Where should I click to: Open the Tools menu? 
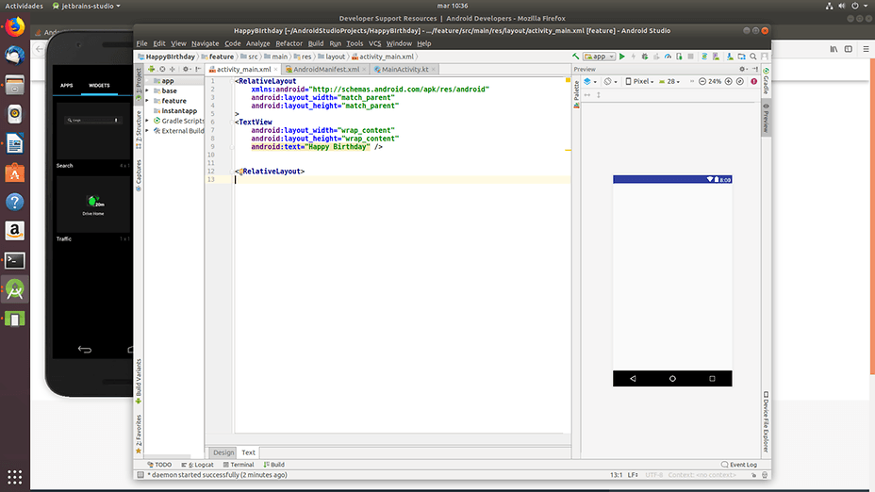[x=355, y=43]
